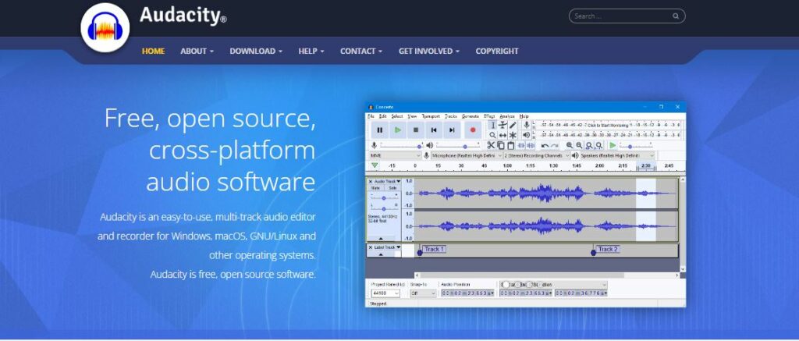This screenshot has height=341, width=799.
Task: Open the Edit menu in Audacity
Action: click(x=382, y=116)
